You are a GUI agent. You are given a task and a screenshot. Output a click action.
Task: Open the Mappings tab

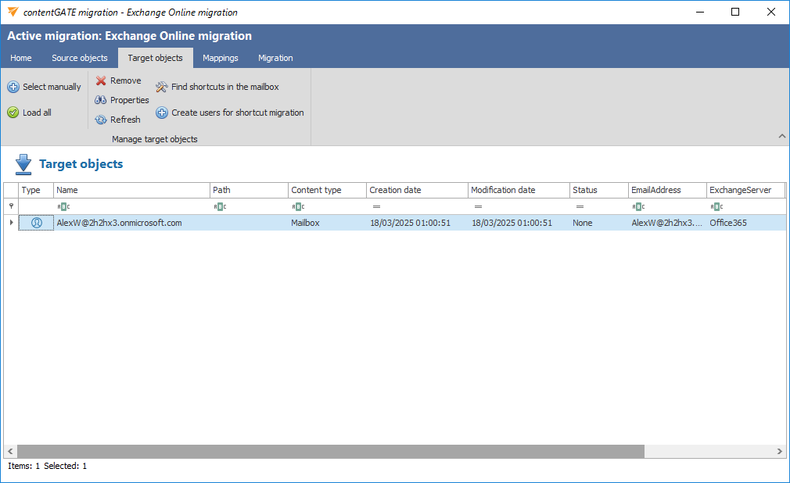pyautogui.click(x=220, y=58)
